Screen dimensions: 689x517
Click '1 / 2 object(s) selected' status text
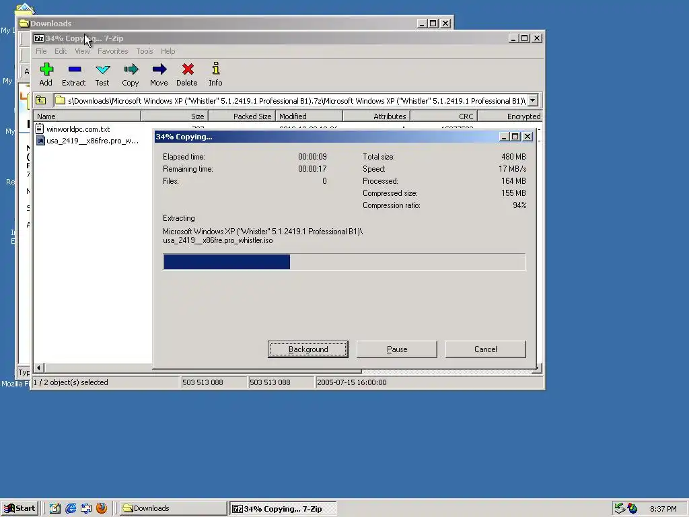click(71, 382)
